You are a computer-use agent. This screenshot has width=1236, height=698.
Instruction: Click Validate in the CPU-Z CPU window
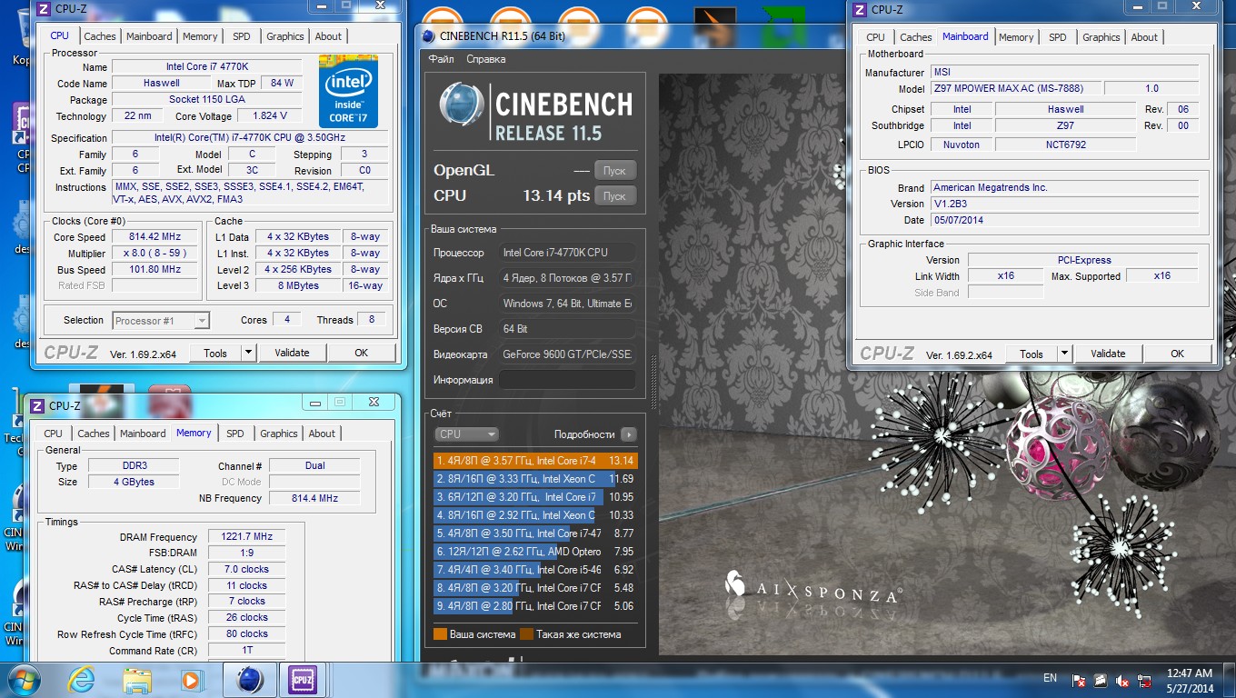pos(292,353)
